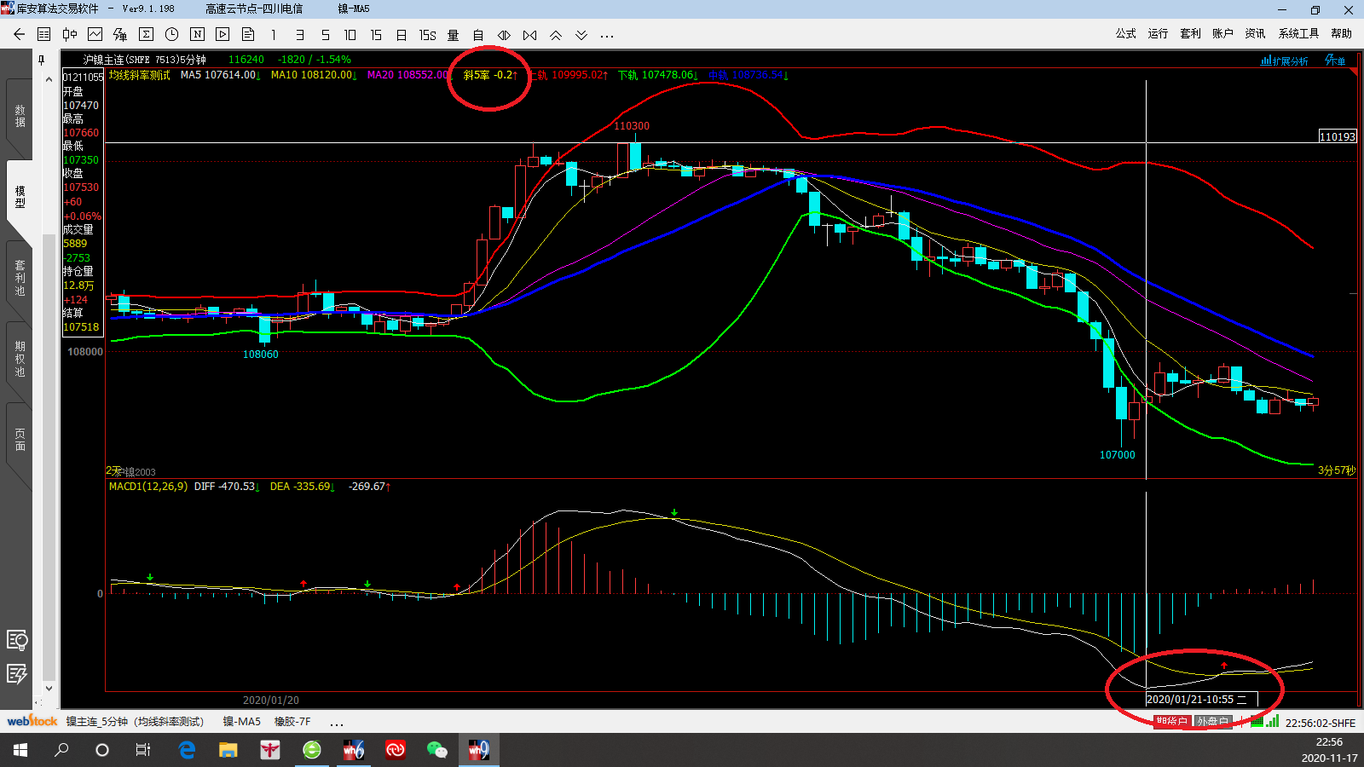
Task: Click the lightbulb icon in left sidebar
Action: pos(17,640)
